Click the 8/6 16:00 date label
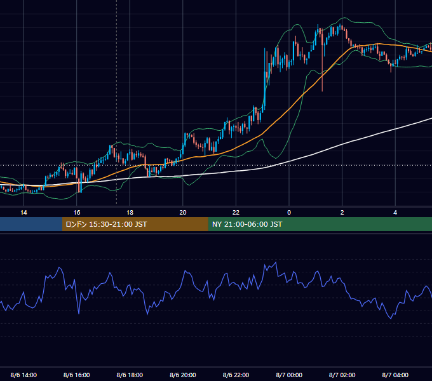The image size is (432, 381). pos(77,375)
